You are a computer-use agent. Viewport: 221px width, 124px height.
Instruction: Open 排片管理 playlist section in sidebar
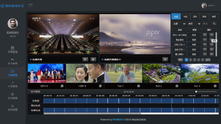(x=12, y=61)
